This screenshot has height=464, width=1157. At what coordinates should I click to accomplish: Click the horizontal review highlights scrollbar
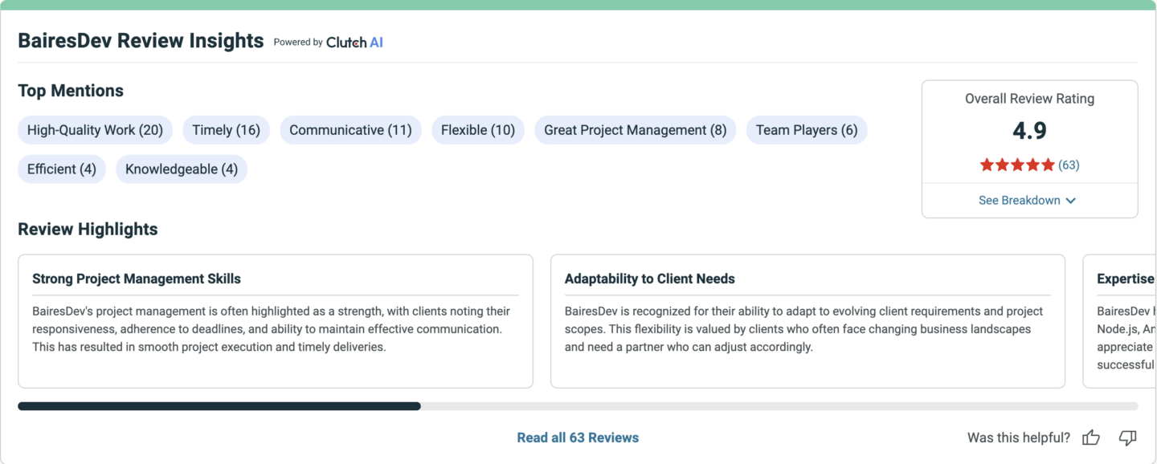(578, 406)
